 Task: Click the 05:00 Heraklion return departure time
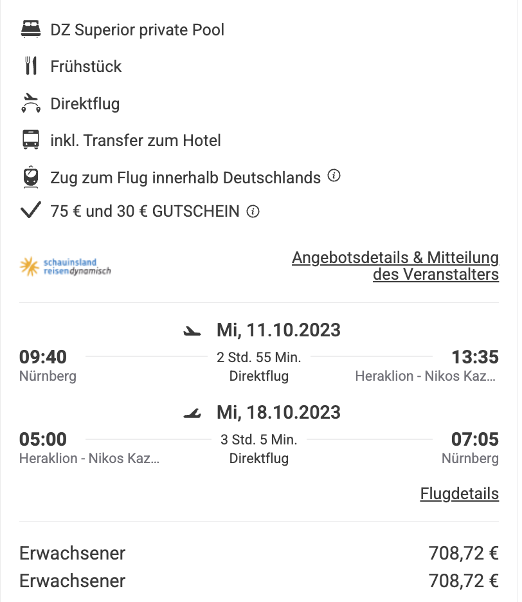pos(43,439)
